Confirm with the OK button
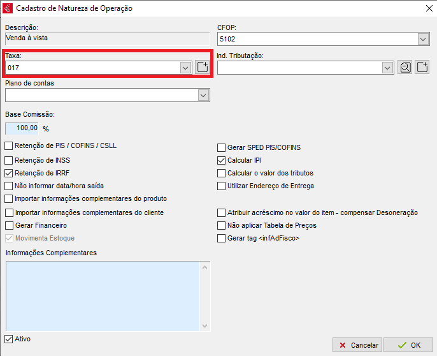The image size is (437, 356). 408,345
